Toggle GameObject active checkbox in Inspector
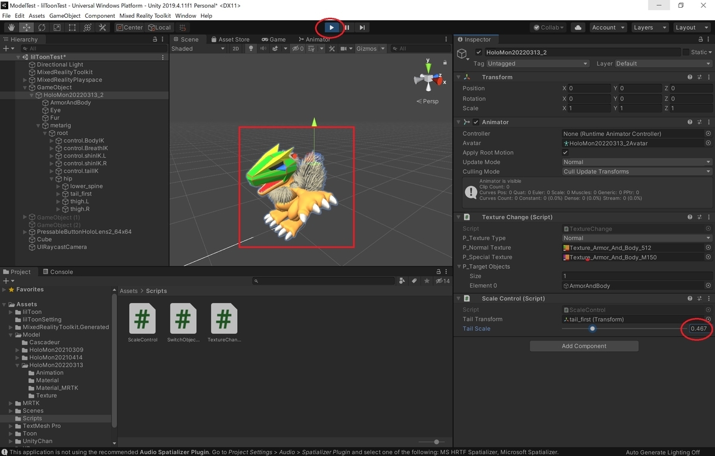This screenshot has width=715, height=456. (478, 52)
